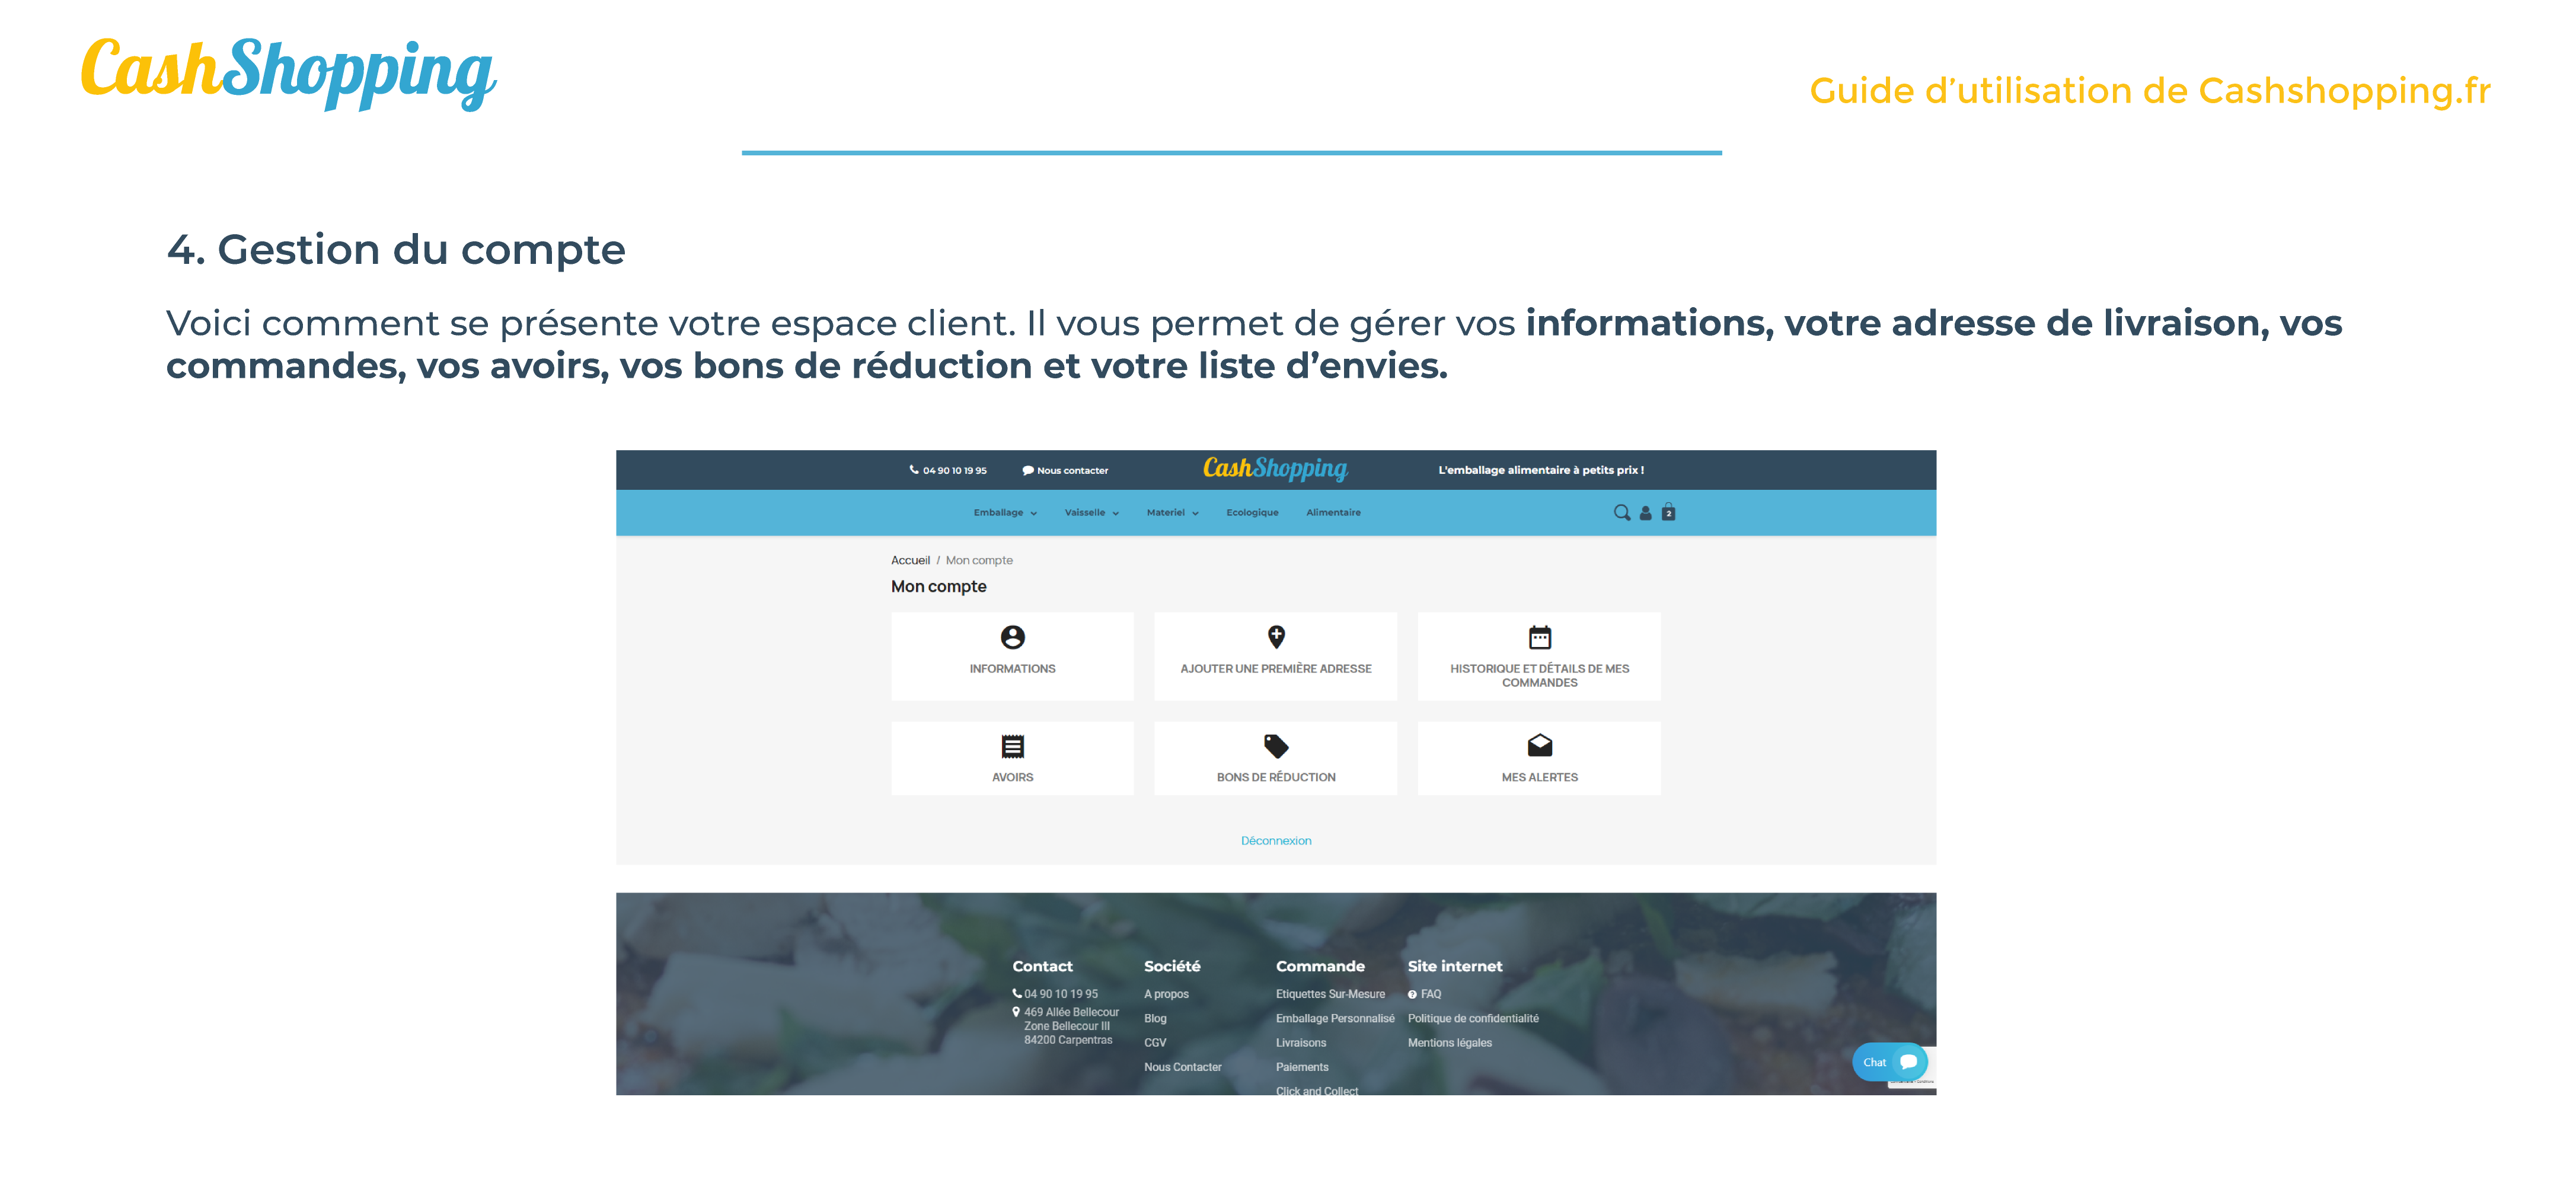Click Emballage Personnalisé footer link
The image size is (2576, 1186).
coord(1335,1018)
